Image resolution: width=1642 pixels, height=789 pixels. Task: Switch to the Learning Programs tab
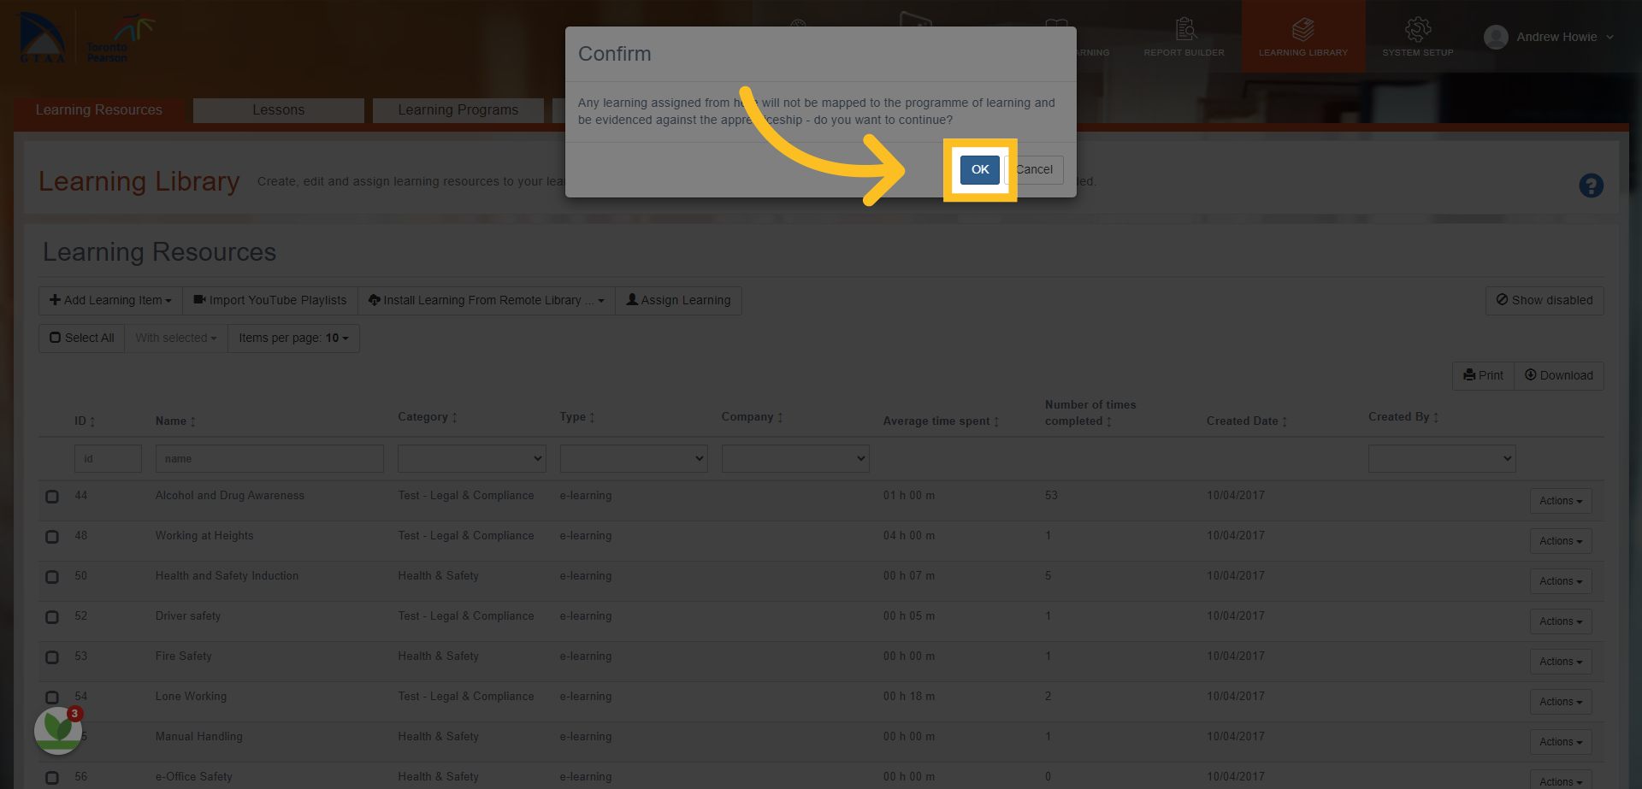(458, 110)
